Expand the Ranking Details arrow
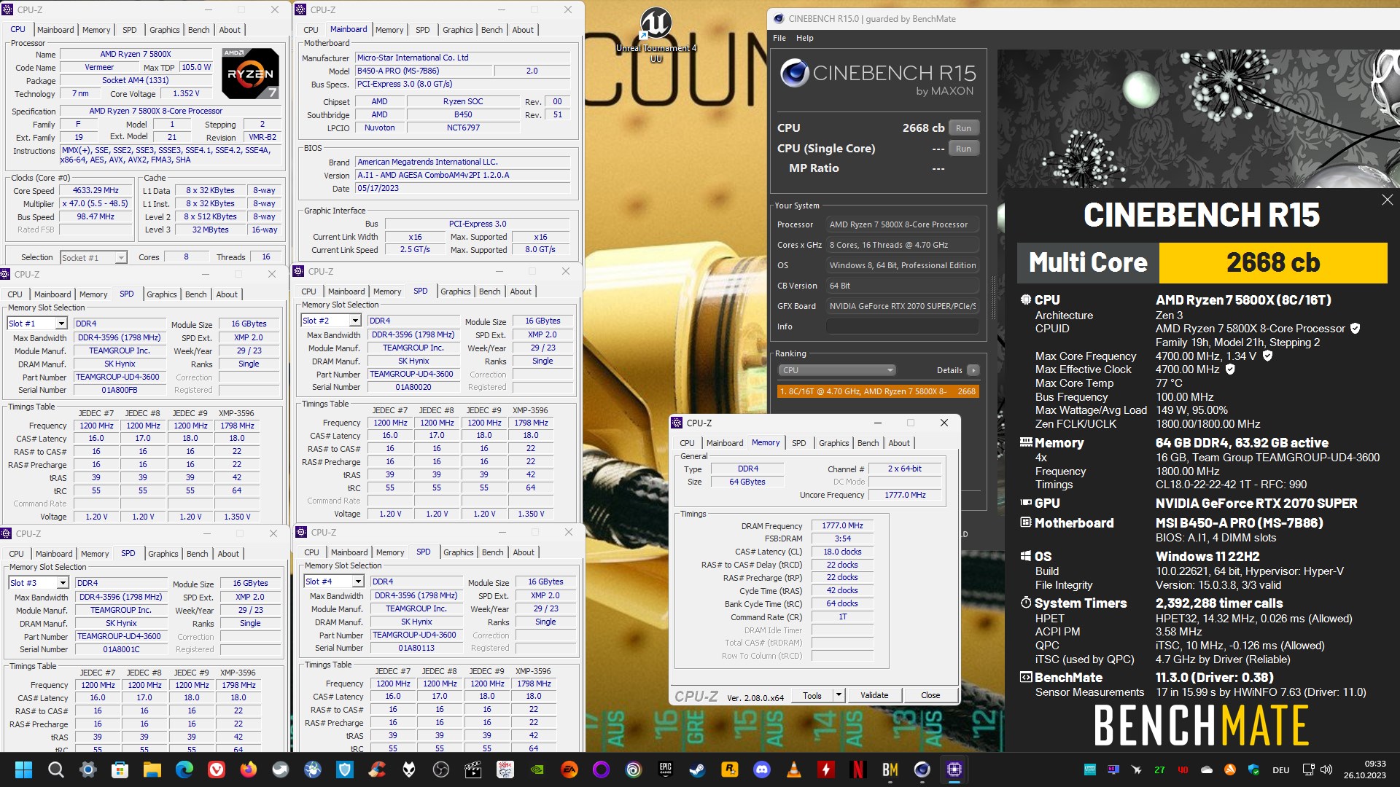Viewport: 1400px width, 787px height. click(x=973, y=370)
